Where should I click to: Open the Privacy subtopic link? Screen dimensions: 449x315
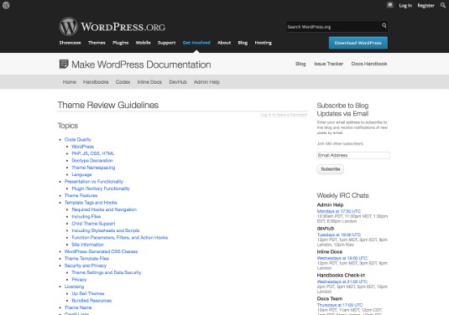pyautogui.click(x=79, y=280)
